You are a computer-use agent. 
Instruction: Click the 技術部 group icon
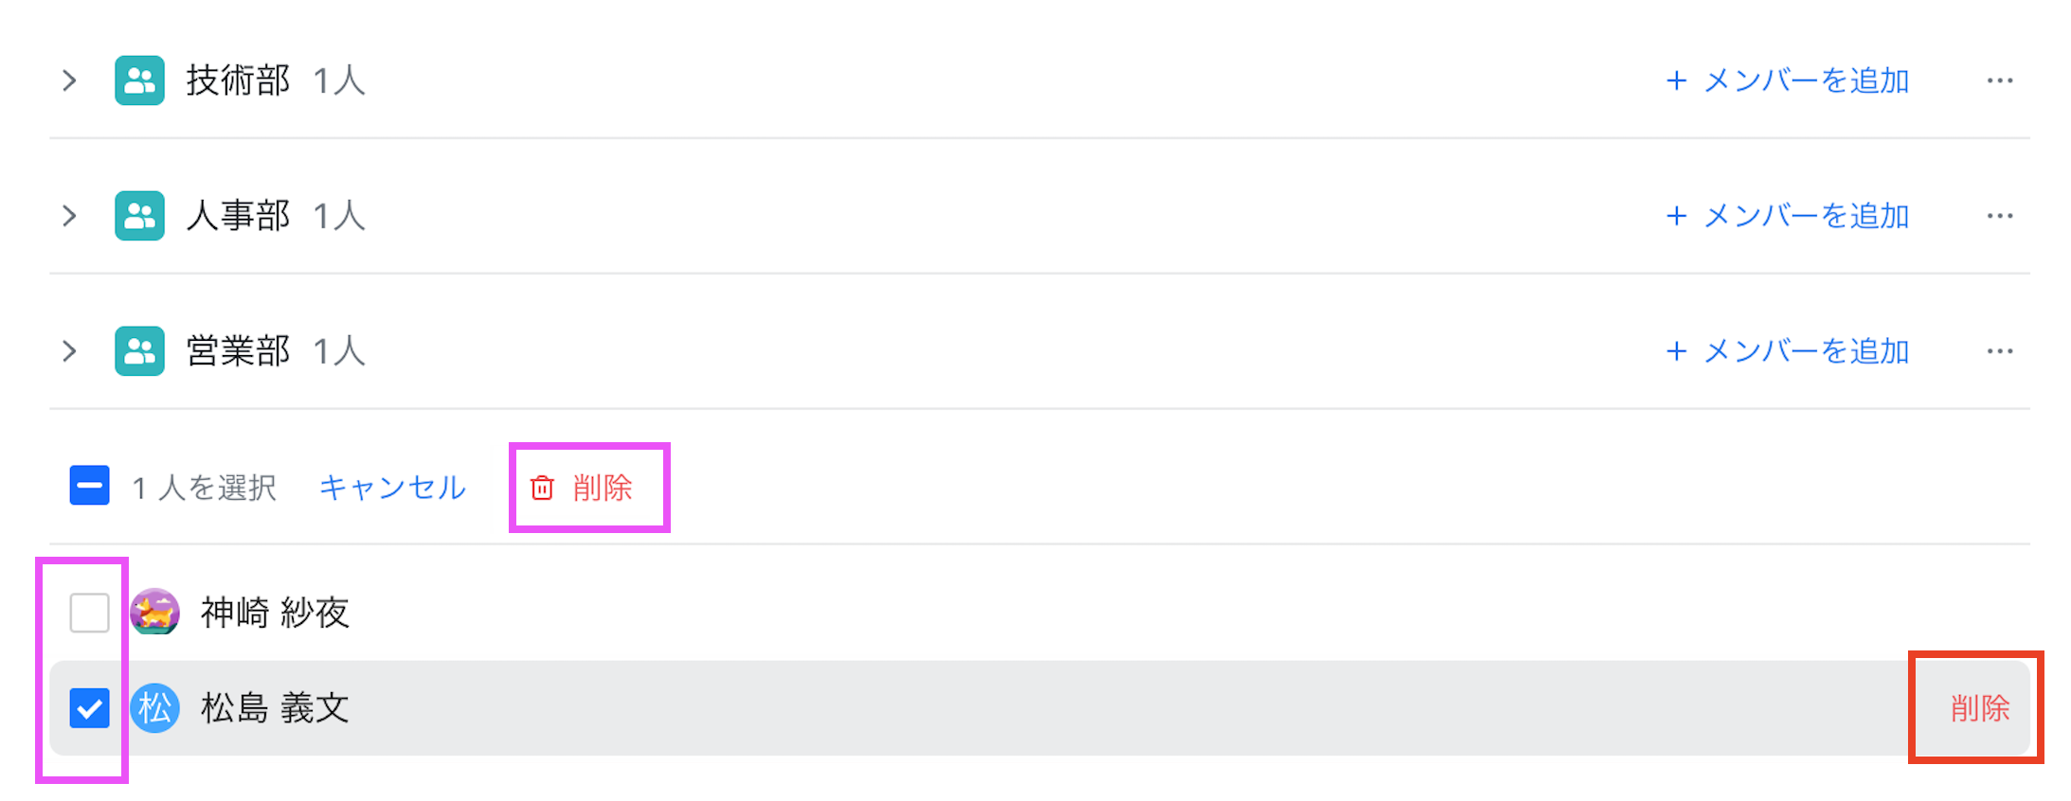pyautogui.click(x=139, y=80)
